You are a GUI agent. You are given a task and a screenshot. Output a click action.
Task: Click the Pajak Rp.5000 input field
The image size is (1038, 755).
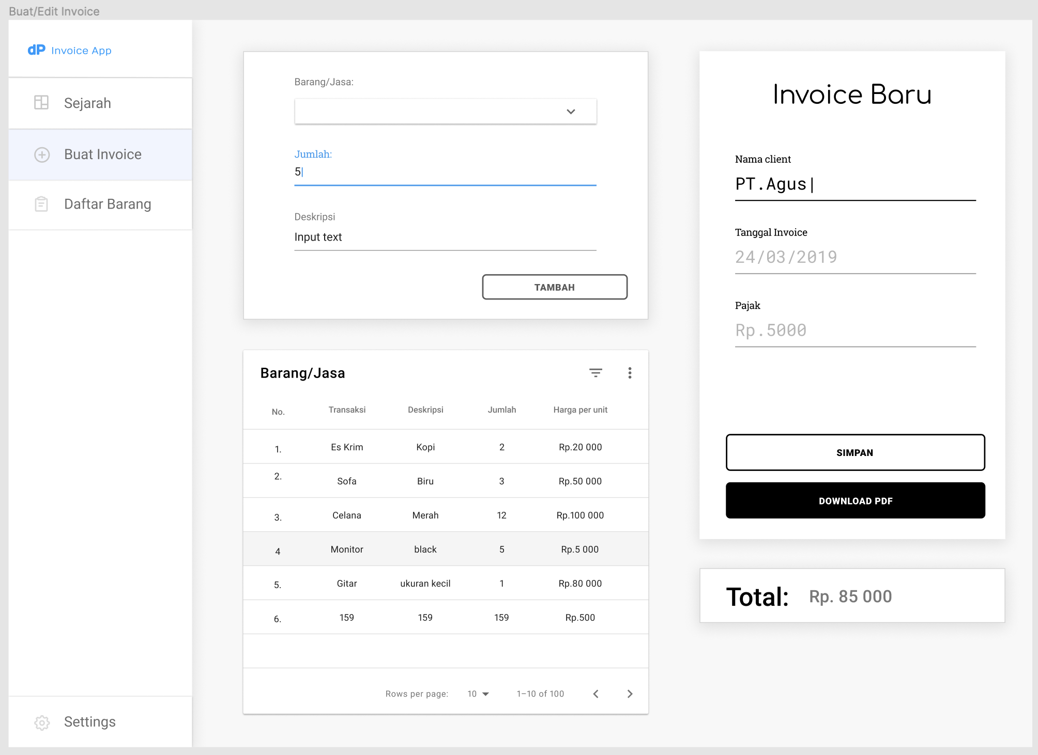853,330
